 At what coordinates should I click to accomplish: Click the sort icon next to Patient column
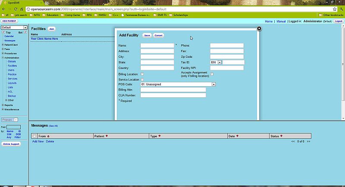[x=107, y=136]
